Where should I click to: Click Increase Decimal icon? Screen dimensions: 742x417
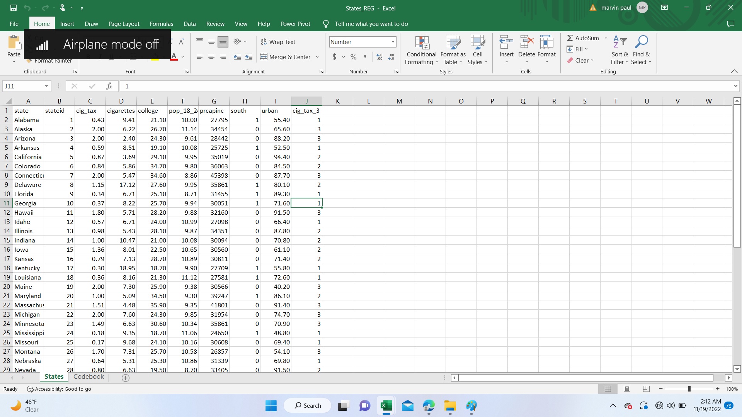pos(380,57)
